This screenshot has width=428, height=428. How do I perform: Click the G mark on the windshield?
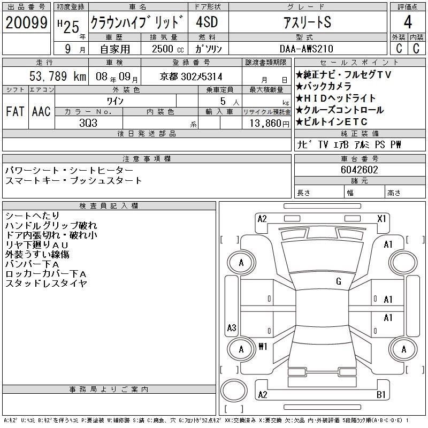339,281
